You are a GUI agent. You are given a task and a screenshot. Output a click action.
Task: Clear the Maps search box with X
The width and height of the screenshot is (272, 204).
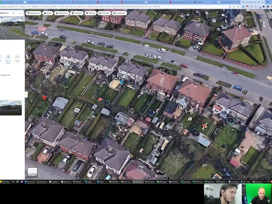20,13
